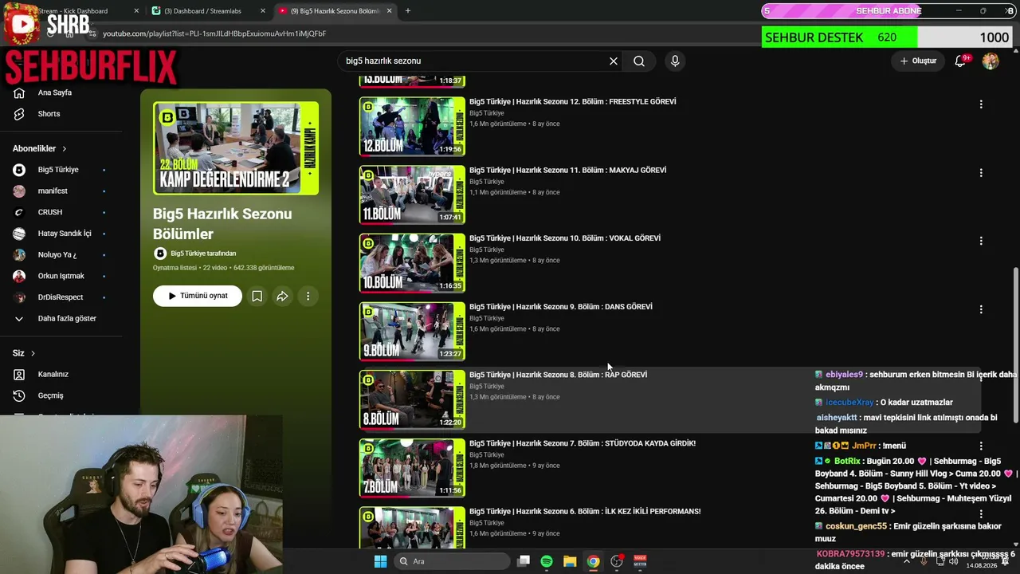Screen dimensions: 1020x574
Task: Open the CRUSH subscription channel
Action: click(x=49, y=212)
